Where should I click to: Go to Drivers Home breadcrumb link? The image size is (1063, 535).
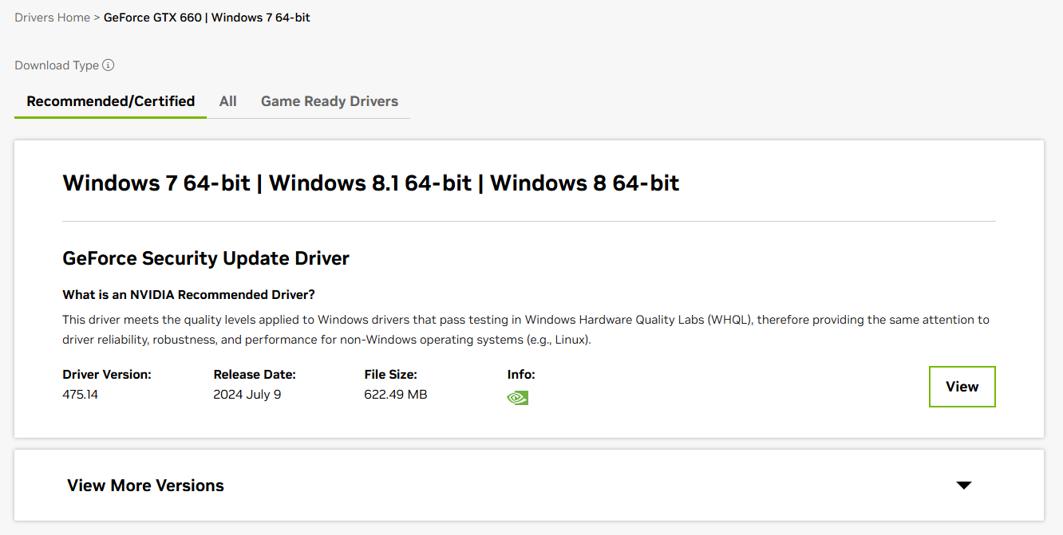click(x=53, y=17)
